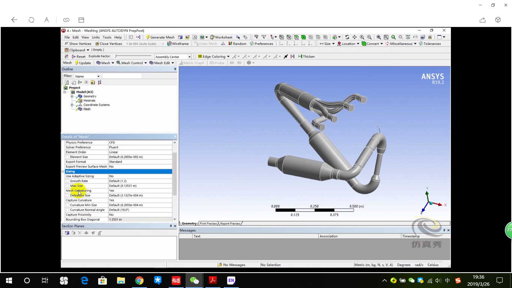Open the View menu
Screen dimensions: 512x288
click(x=85, y=37)
